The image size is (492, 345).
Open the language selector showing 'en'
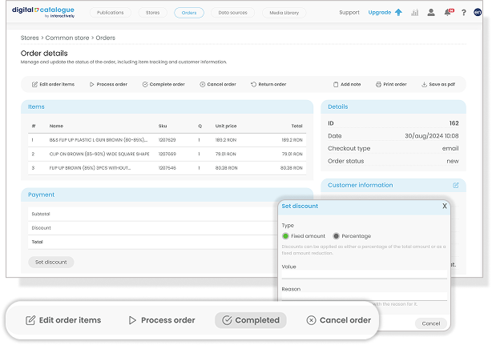[x=478, y=13]
